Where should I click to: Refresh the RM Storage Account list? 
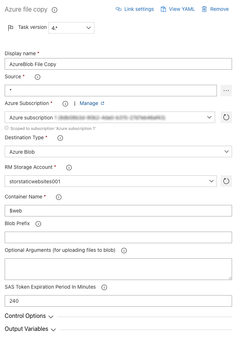[x=226, y=181]
